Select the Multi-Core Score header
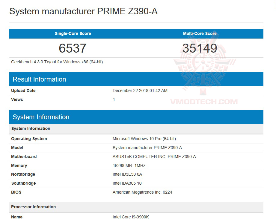The height and width of the screenshot is (219, 276). coord(200,33)
